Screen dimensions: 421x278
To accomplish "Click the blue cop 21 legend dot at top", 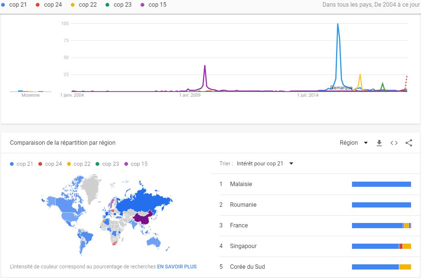I will click(x=3, y=5).
